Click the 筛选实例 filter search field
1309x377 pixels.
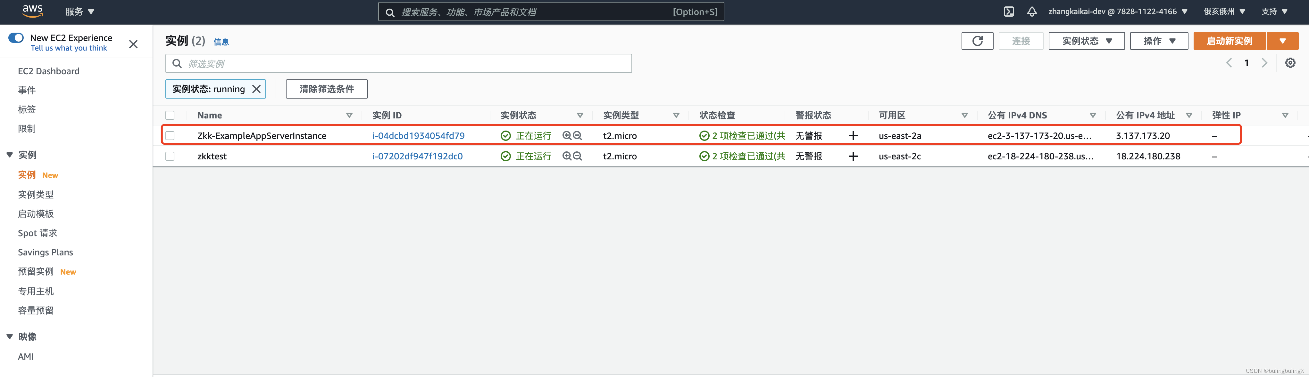pyautogui.click(x=398, y=63)
